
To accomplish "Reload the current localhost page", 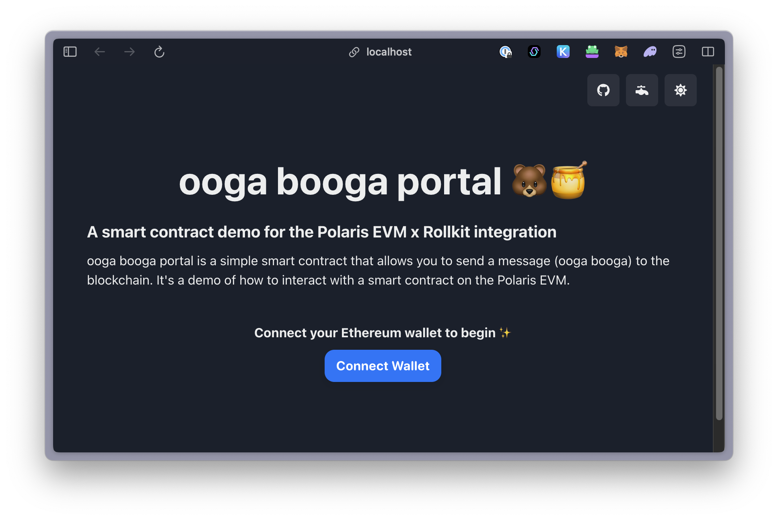I will pyautogui.click(x=160, y=52).
